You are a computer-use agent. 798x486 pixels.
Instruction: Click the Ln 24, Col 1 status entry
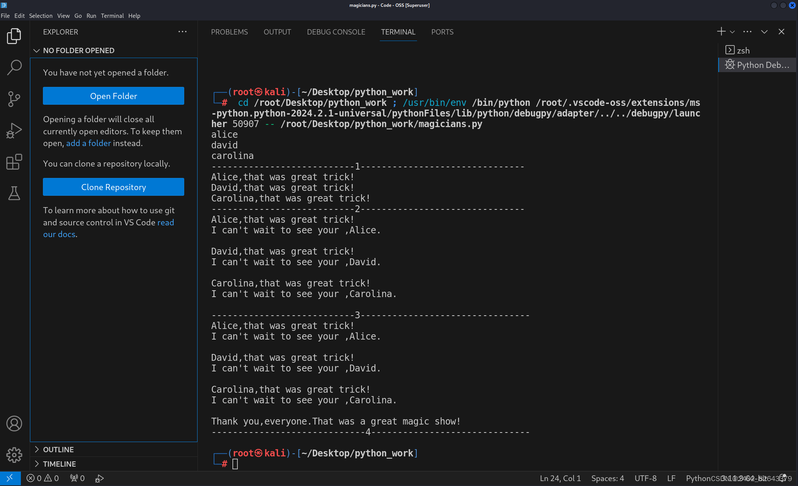(x=560, y=478)
